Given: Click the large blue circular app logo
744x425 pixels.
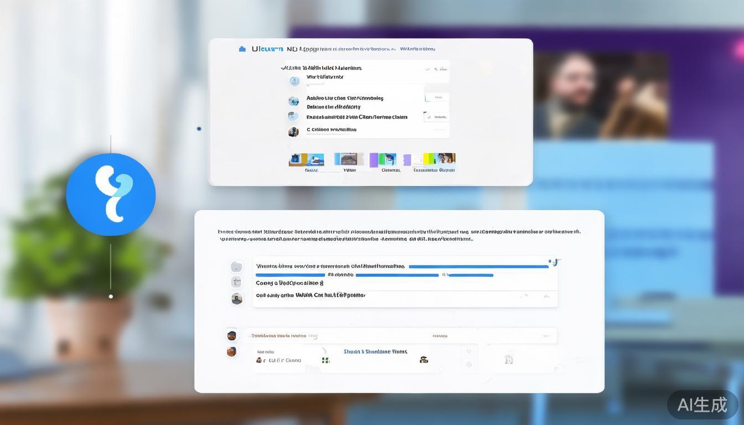Looking at the screenshot, I should pos(111,195).
